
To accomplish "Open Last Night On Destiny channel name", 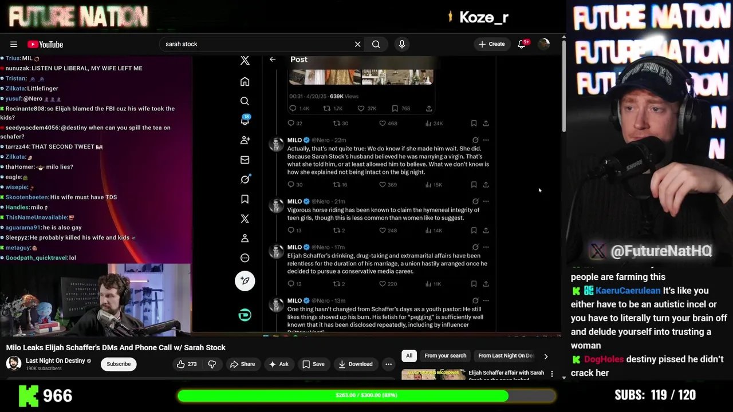I will (56, 360).
